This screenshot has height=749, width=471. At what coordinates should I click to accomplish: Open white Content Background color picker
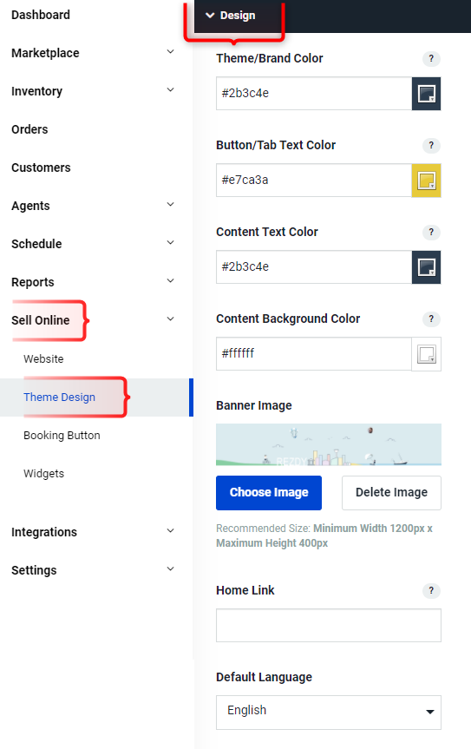[x=426, y=354]
